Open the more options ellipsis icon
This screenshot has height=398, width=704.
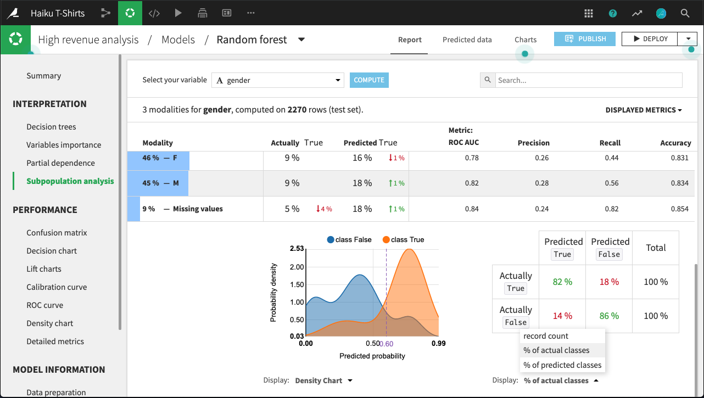(251, 13)
